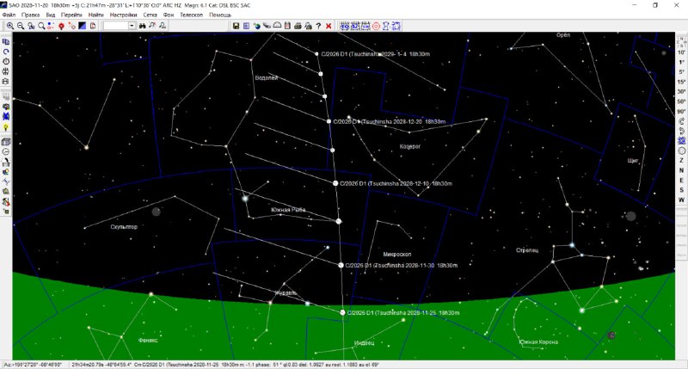
Task: Click the yellow light bulb icon
Action: [6, 127]
